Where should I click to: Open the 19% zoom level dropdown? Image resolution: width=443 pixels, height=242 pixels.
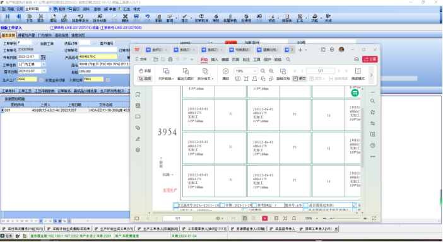(x=254, y=71)
